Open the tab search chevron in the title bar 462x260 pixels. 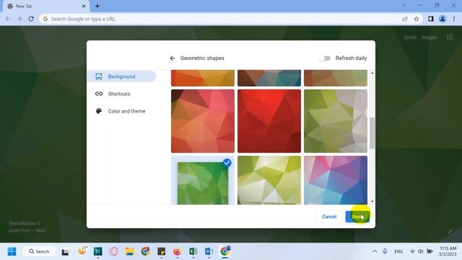click(404, 5)
